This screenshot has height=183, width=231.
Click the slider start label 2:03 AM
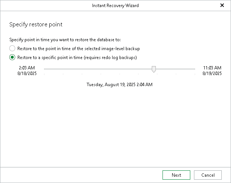(27, 68)
